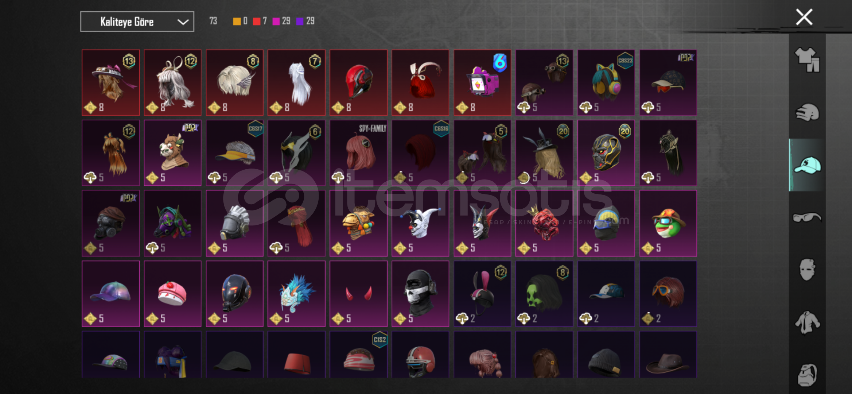Select the glasses category icon in sidebar
The height and width of the screenshot is (394, 852).
(807, 217)
